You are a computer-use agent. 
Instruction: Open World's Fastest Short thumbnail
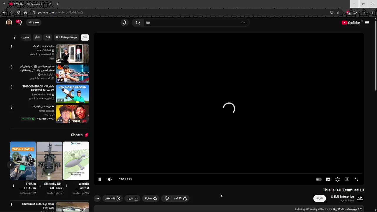click(76, 161)
